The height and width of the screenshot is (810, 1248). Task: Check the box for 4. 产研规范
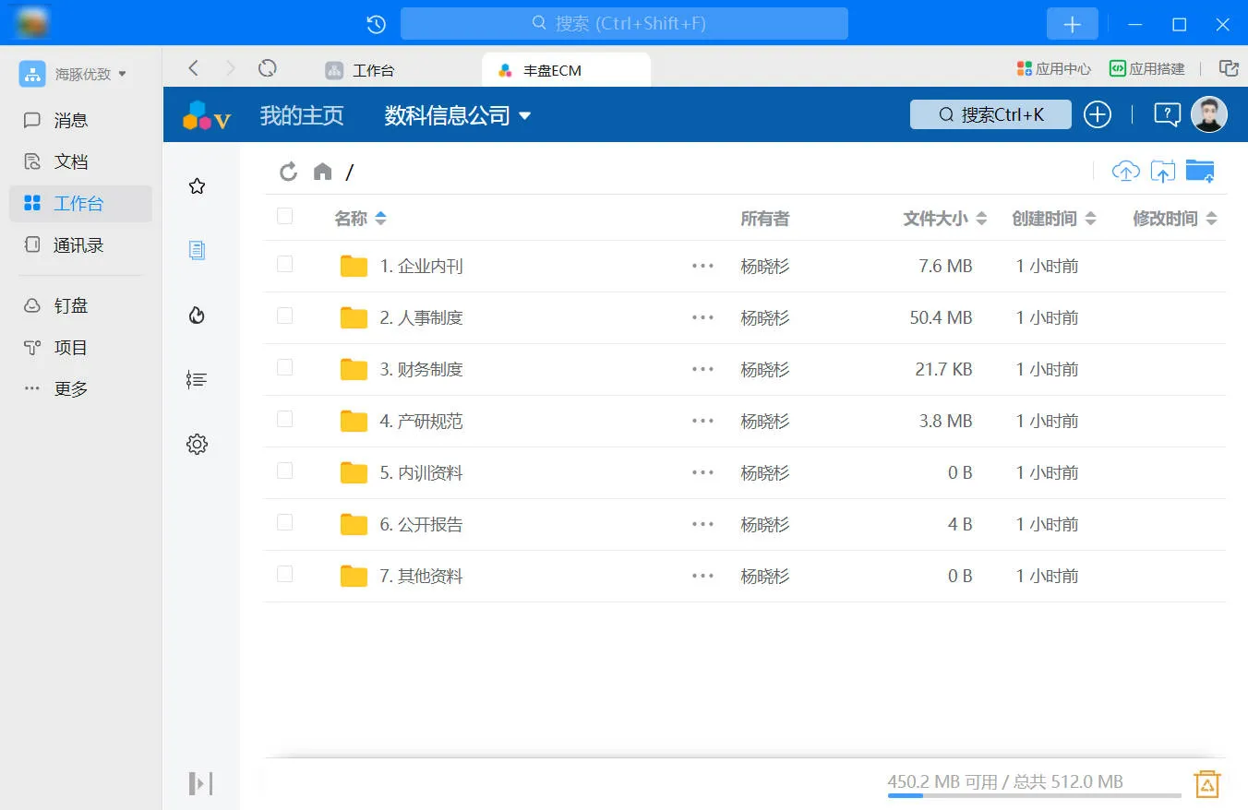coord(284,419)
